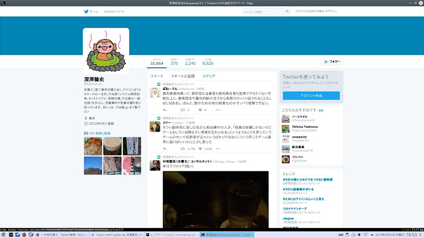424x238 pixels.
Task: Click the network tray icon
Action: point(366,235)
